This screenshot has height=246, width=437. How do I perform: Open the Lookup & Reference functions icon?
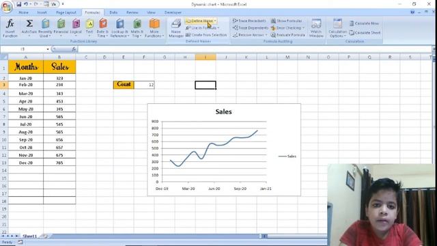120,24
